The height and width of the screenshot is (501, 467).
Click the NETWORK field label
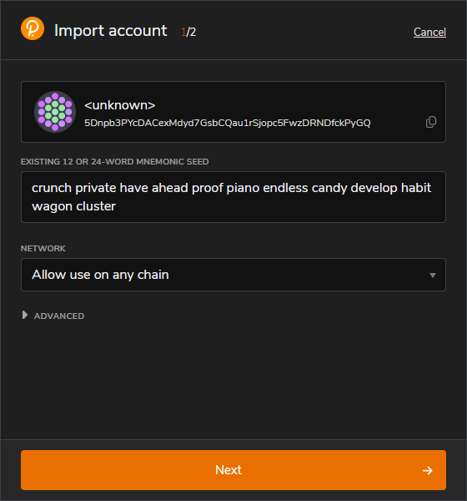tap(43, 249)
